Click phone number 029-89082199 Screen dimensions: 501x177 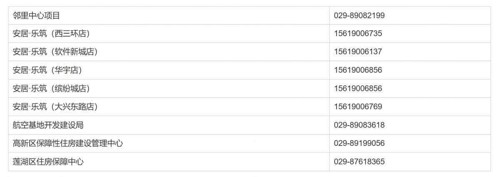click(359, 15)
